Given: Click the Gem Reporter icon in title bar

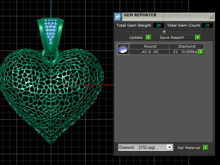Looking at the screenshot, I should (x=118, y=17).
